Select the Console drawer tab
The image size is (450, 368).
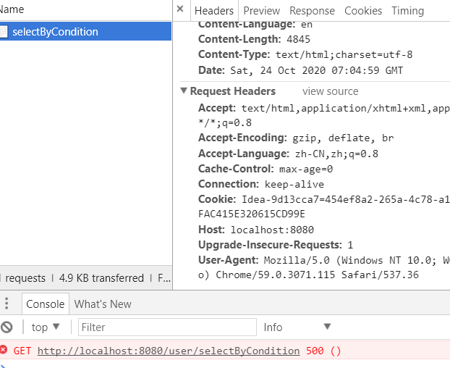(x=45, y=304)
